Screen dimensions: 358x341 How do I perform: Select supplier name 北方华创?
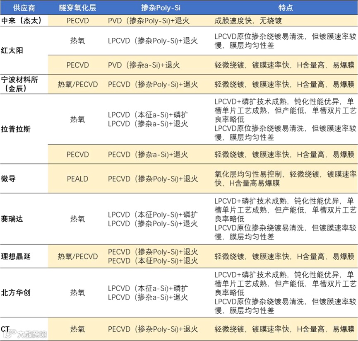pos(16,293)
